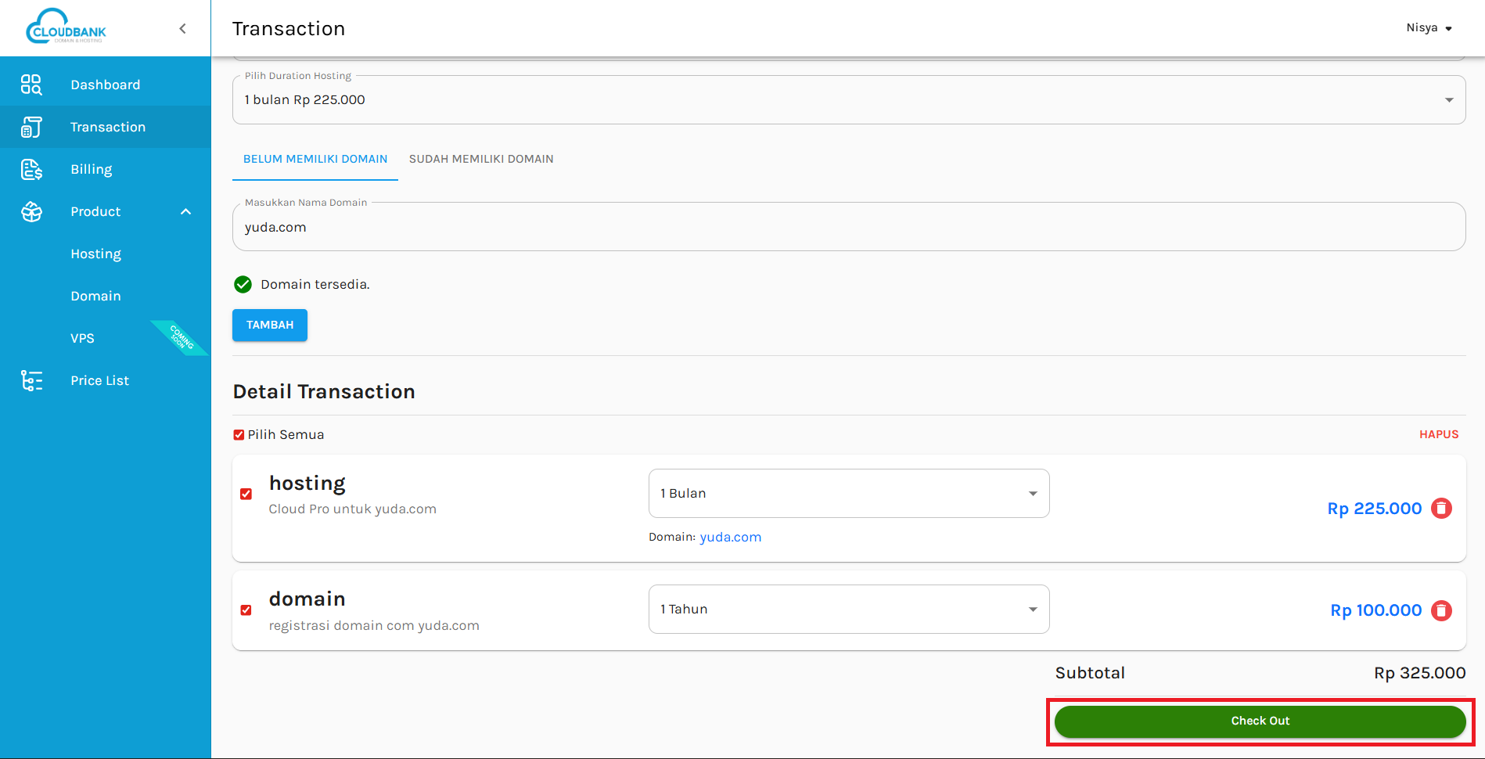The height and width of the screenshot is (759, 1485).
Task: Click the Price List icon
Action: [31, 380]
